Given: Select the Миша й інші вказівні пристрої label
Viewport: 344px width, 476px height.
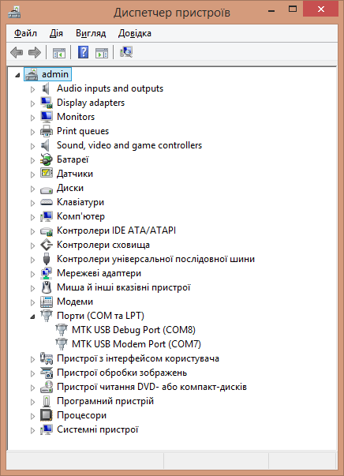Looking at the screenshot, I should pyautogui.click(x=123, y=287).
